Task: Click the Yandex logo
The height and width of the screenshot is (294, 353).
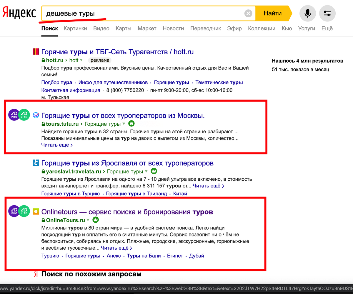Action: [19, 14]
